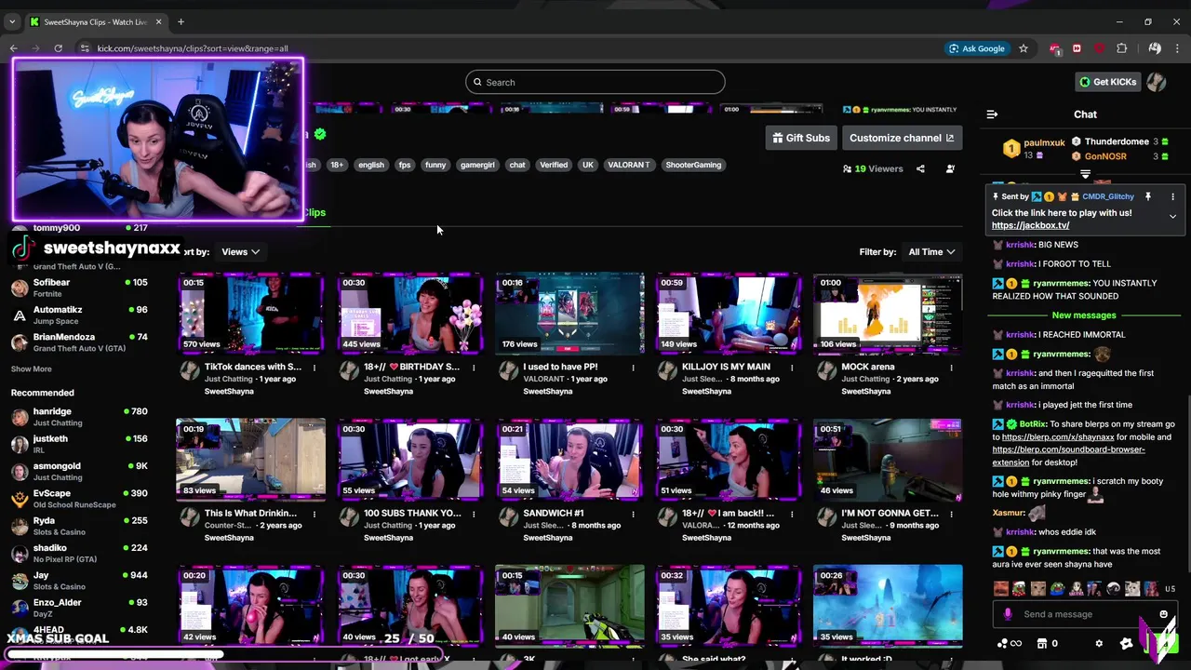This screenshot has width=1191, height=670.
Task: Play the I'M NOT GONNA GET clip thumbnail
Action: pyautogui.click(x=888, y=460)
